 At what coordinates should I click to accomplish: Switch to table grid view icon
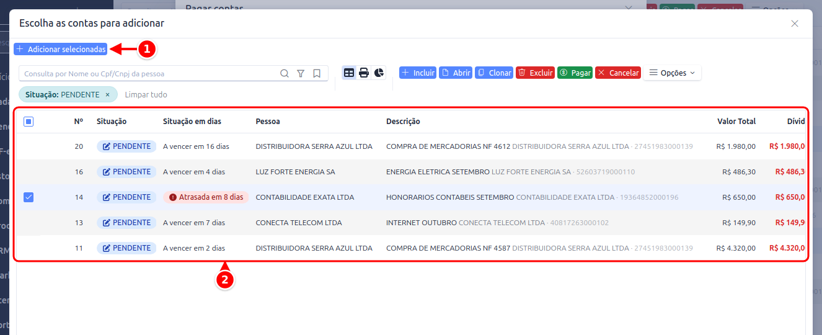tap(349, 73)
